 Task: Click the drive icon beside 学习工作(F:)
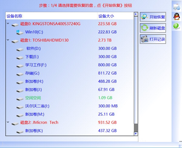[20, 66]
